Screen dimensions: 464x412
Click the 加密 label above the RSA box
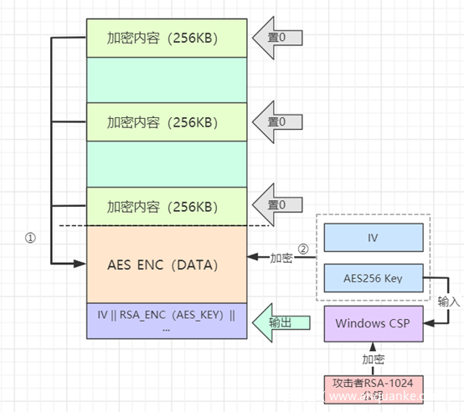(374, 359)
